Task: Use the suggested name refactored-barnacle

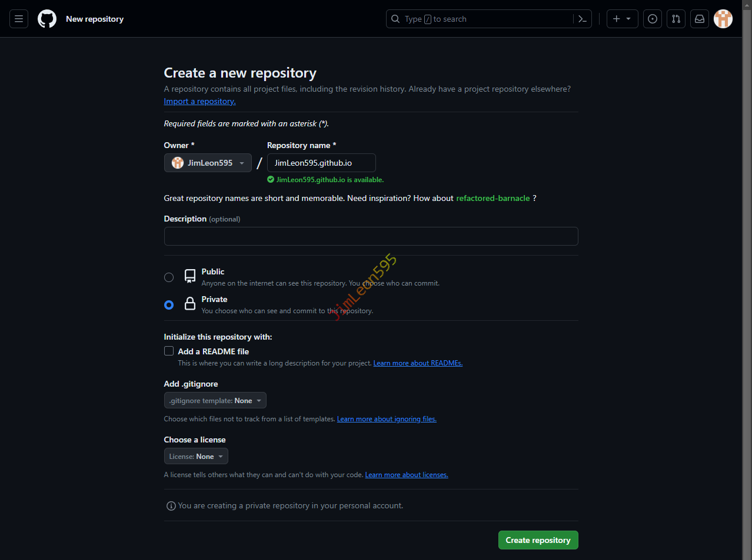Action: click(493, 198)
